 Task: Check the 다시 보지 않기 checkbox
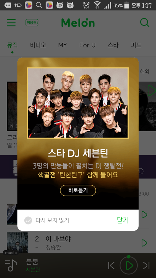point(28,220)
